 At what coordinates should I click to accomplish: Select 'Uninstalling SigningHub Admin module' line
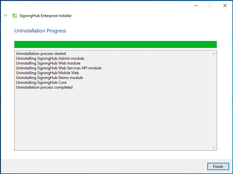tap(50, 58)
